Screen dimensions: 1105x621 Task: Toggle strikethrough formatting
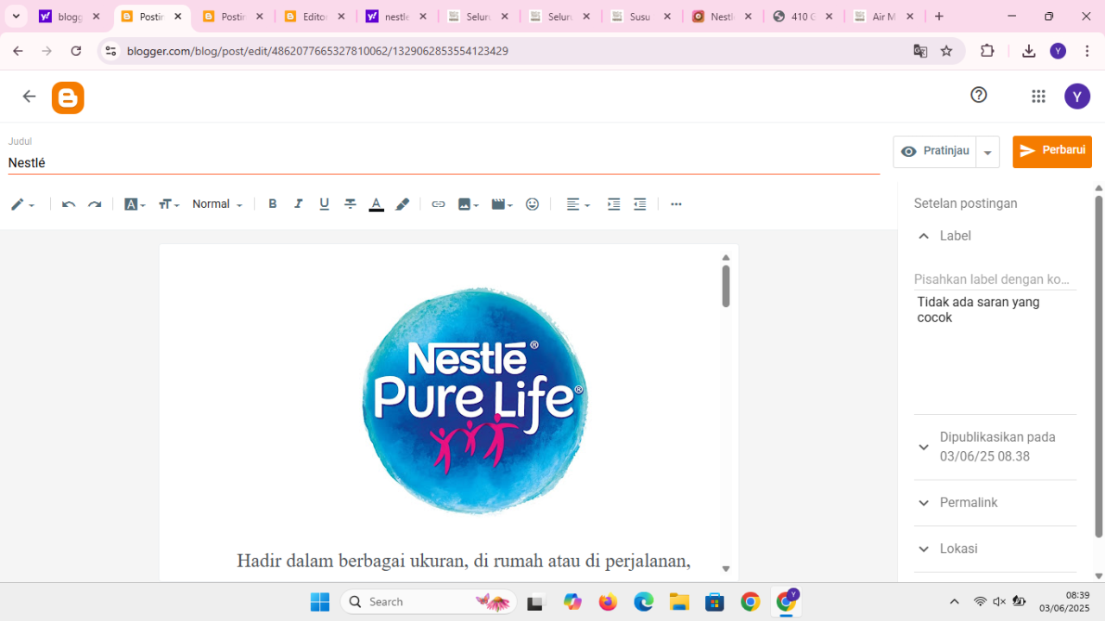click(350, 204)
